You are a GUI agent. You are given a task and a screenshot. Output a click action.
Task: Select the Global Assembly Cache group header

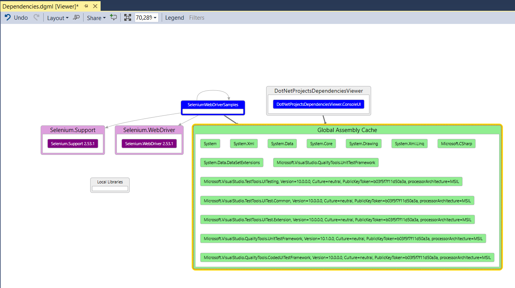347,130
